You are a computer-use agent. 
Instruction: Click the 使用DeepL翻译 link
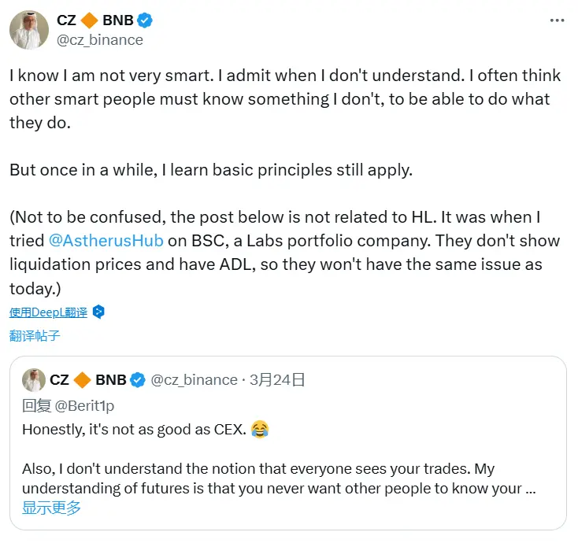point(48,312)
